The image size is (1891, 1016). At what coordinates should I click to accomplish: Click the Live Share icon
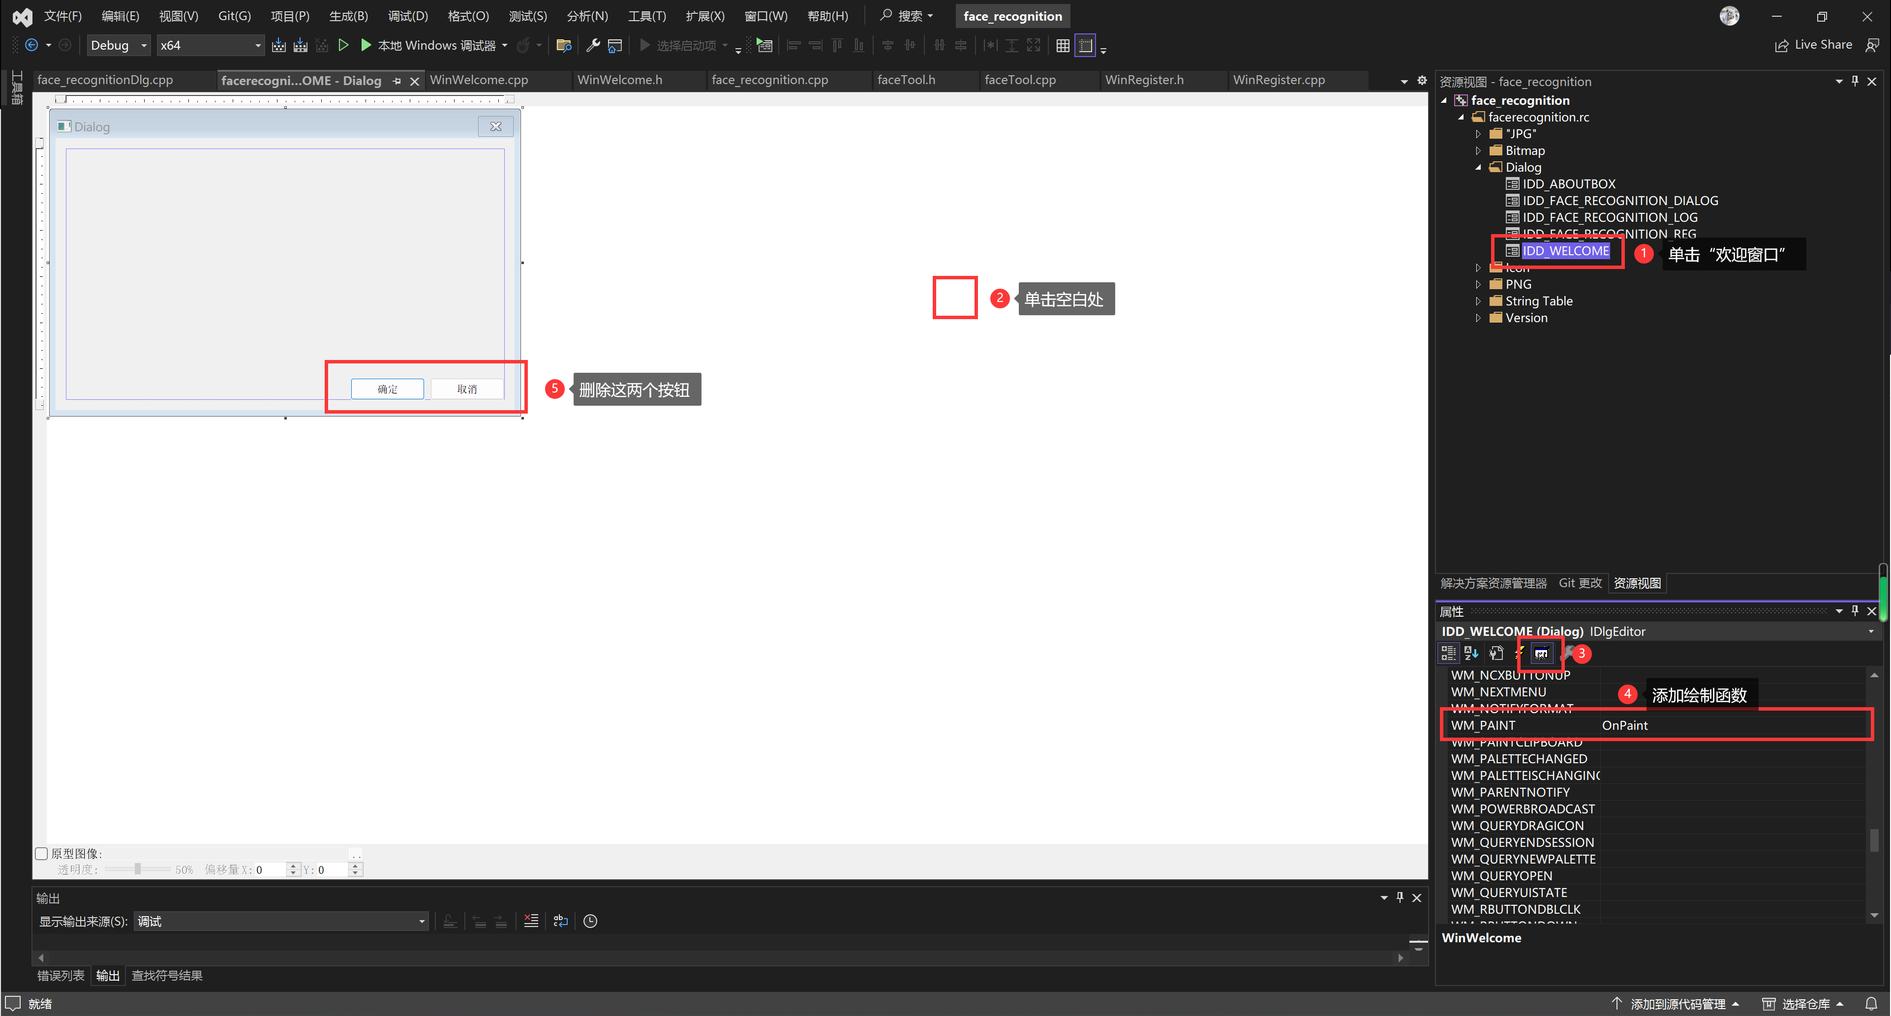(1782, 46)
